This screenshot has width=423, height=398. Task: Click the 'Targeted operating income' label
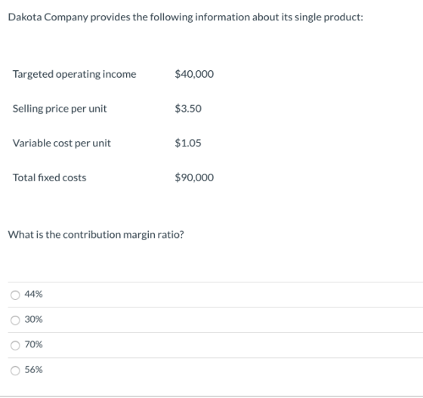pos(75,74)
